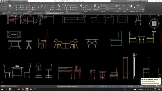Viewport: 162px width, 91px height.
Task: Expand the Modify panel
Action: click(x=29, y=11)
